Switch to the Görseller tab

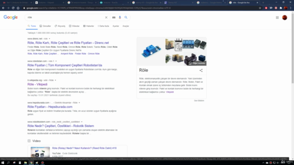45,26
